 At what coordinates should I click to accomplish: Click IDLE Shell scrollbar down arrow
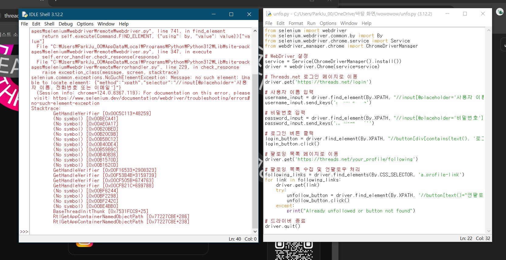coord(255,232)
